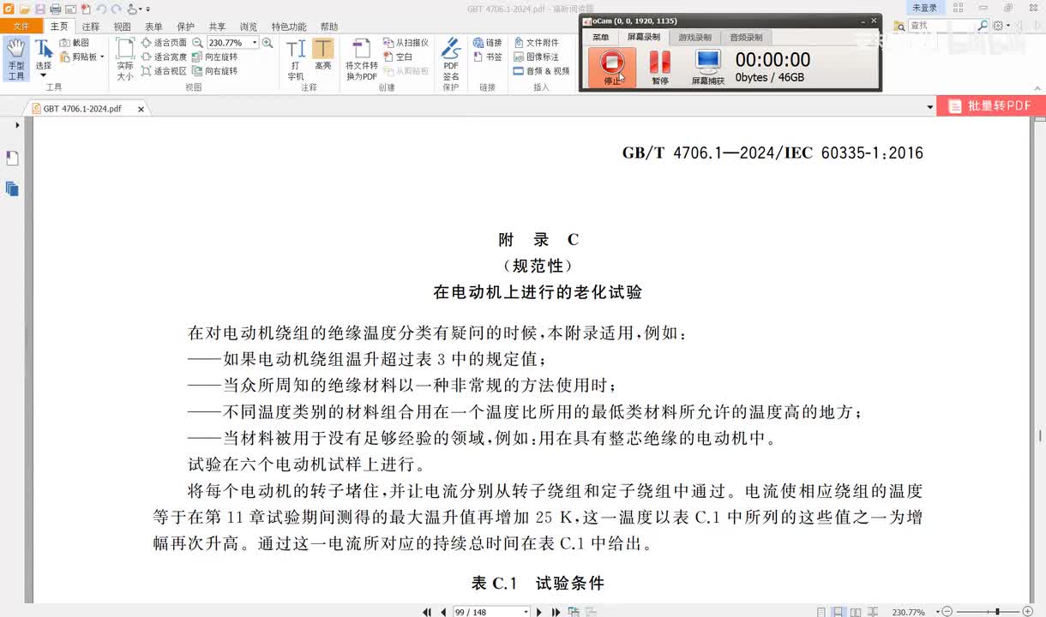
Task: Open the Help (帮助) ribbon tab
Action: 328,27
